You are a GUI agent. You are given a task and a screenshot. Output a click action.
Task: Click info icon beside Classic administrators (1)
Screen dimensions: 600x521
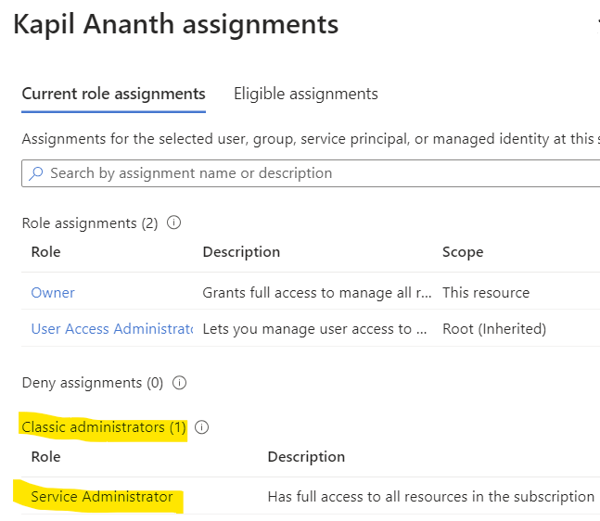pos(202,427)
